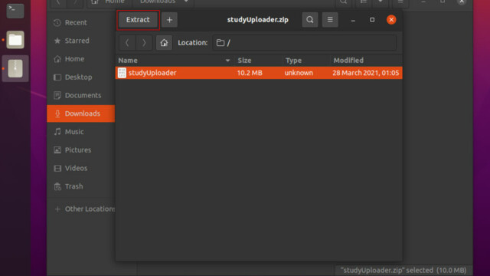Click the Desktop sidebar icon
The height and width of the screenshot is (276, 490).
[57, 77]
